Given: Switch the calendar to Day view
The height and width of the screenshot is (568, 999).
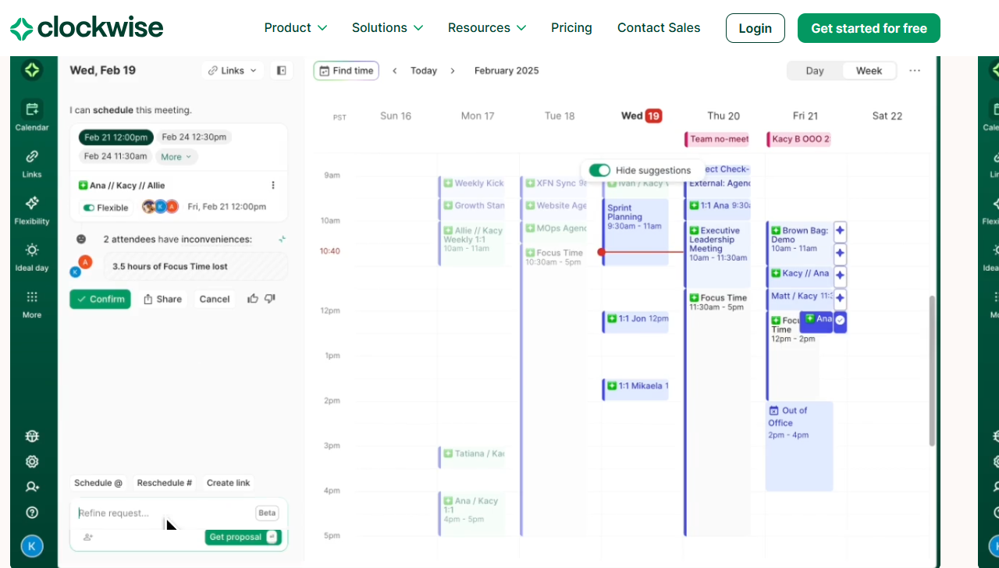Looking at the screenshot, I should coord(815,70).
